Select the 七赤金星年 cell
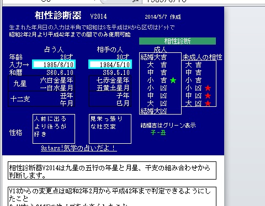Image resolution: width=265 pixels, height=206 pixels. click(x=113, y=80)
